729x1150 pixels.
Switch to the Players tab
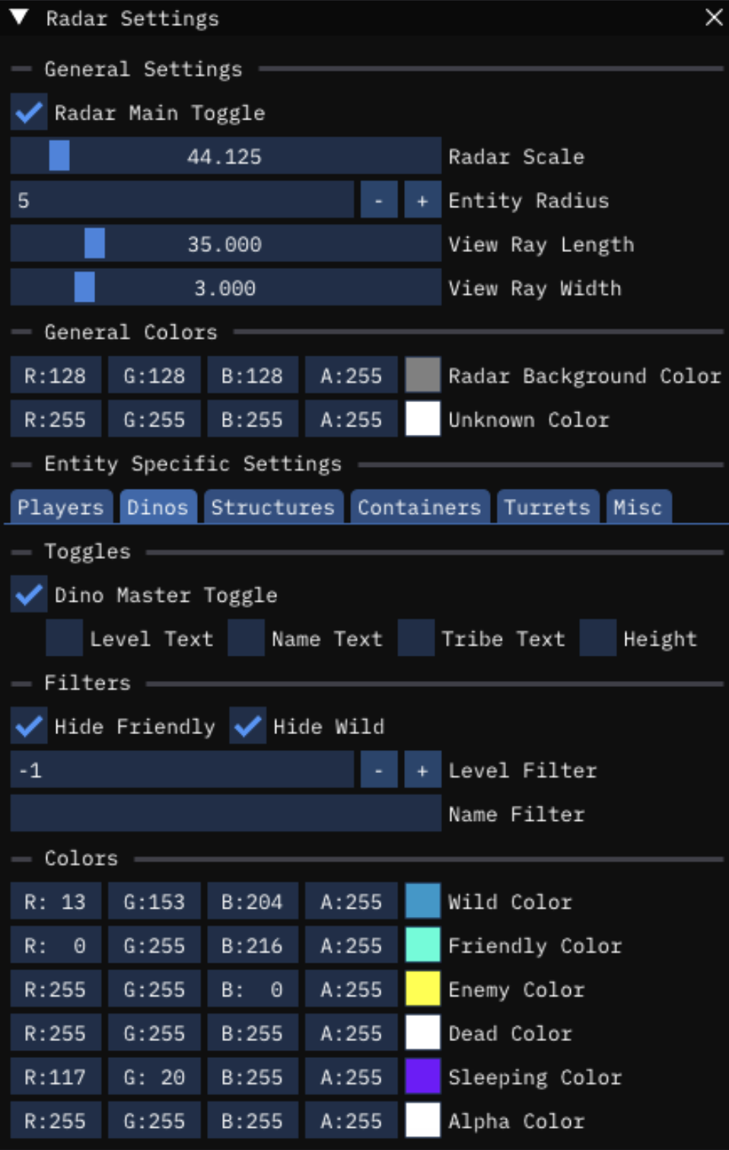pos(61,507)
